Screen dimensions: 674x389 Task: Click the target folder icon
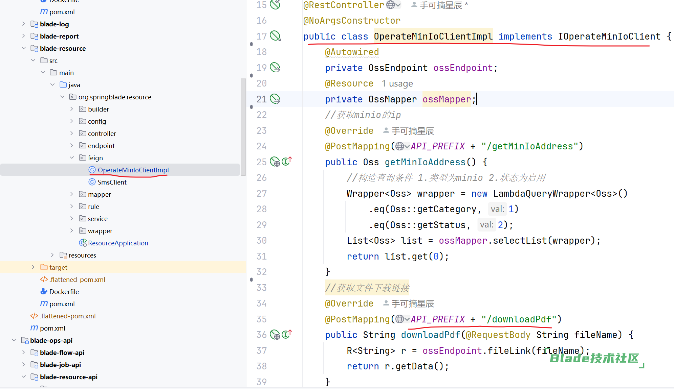pyautogui.click(x=44, y=267)
